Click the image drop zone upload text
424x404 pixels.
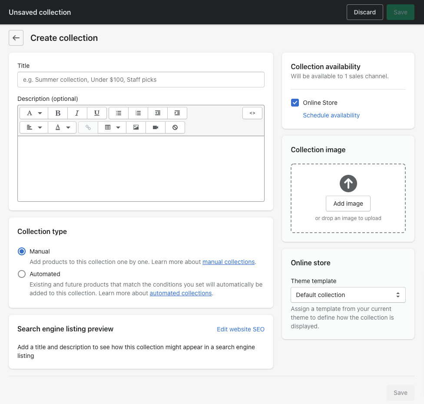348,218
